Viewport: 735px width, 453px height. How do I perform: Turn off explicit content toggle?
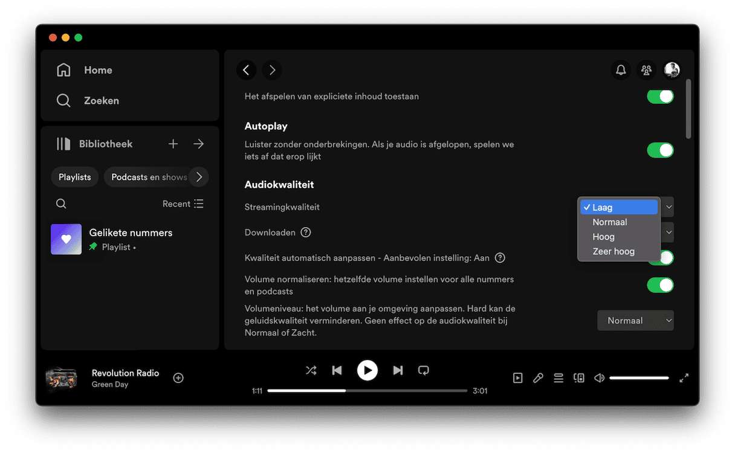pos(660,97)
